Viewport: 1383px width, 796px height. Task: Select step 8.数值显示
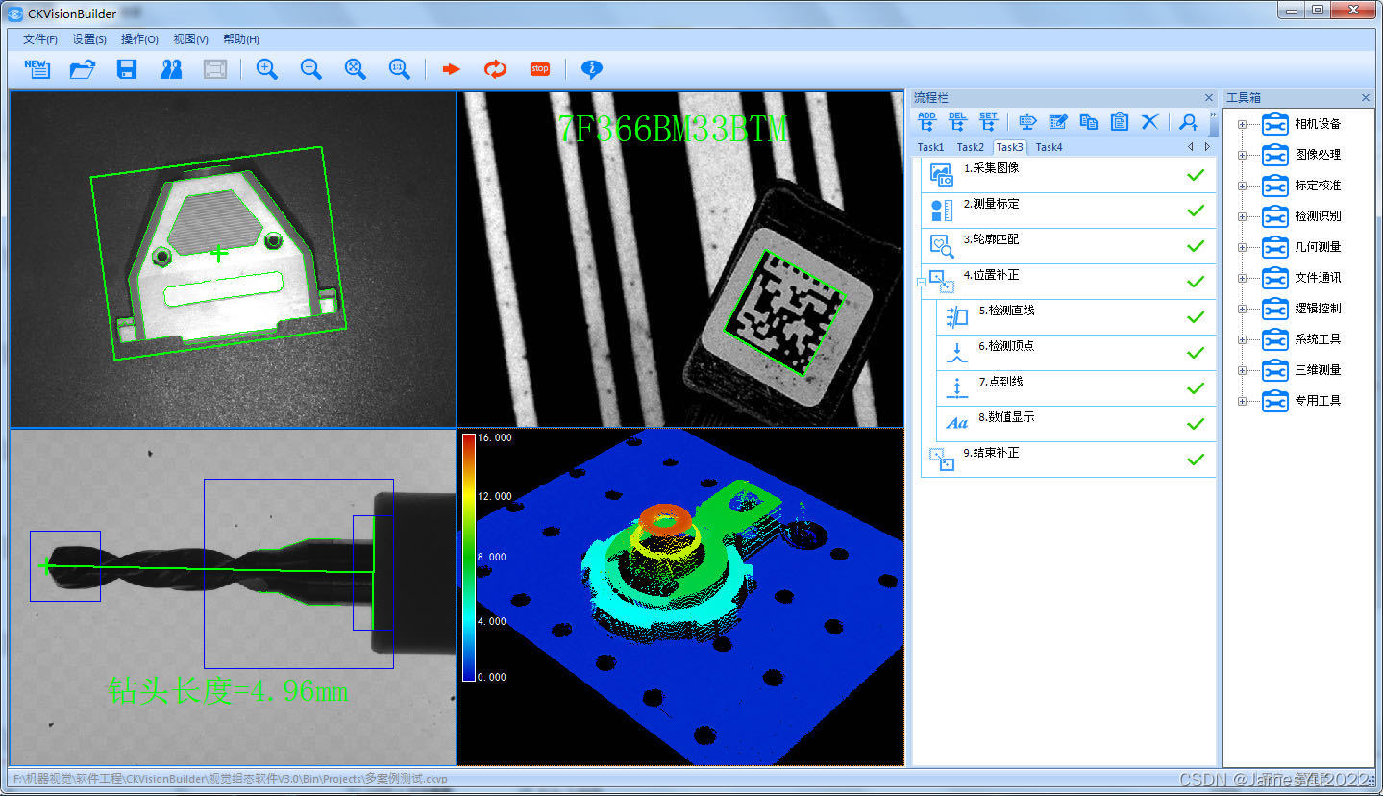[x=1075, y=424]
